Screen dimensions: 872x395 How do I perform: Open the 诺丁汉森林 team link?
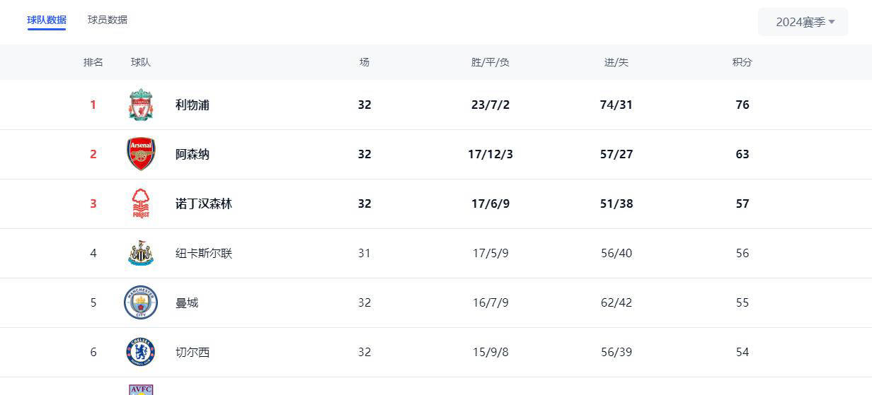(204, 204)
